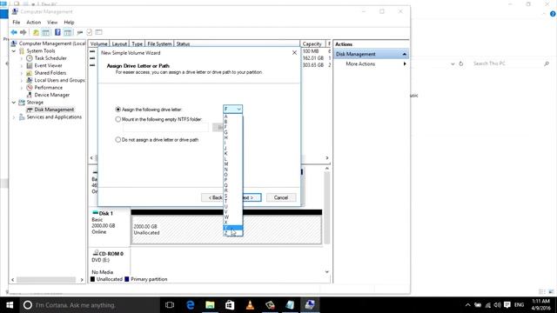Viewport: 557px width, 313px height.
Task: Click the Capacity column header
Action: [312, 44]
